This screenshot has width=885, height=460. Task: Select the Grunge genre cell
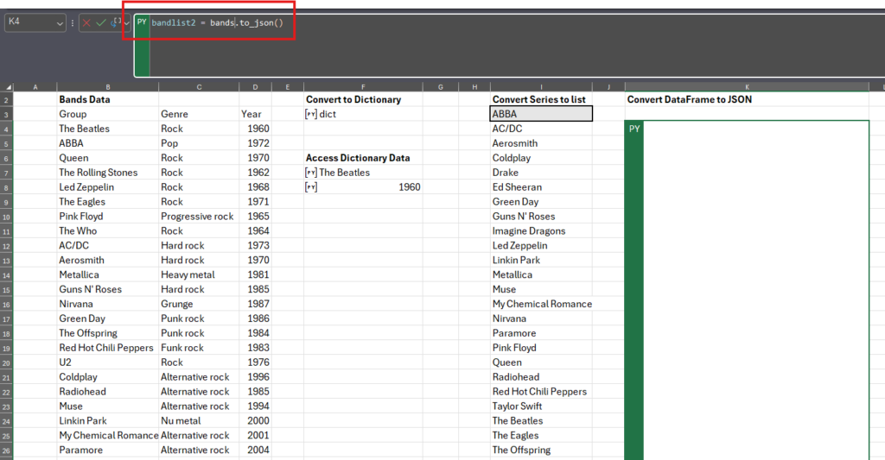coord(199,304)
